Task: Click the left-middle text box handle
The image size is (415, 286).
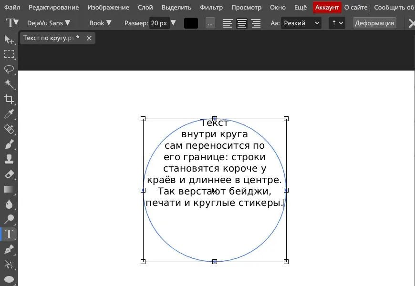Action: click(143, 190)
